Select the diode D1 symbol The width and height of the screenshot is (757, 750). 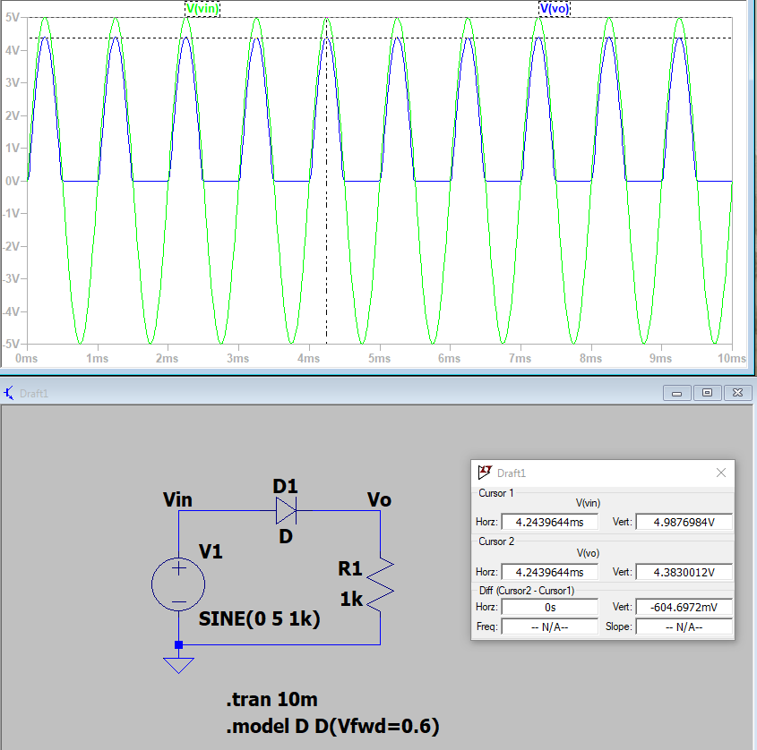[286, 511]
